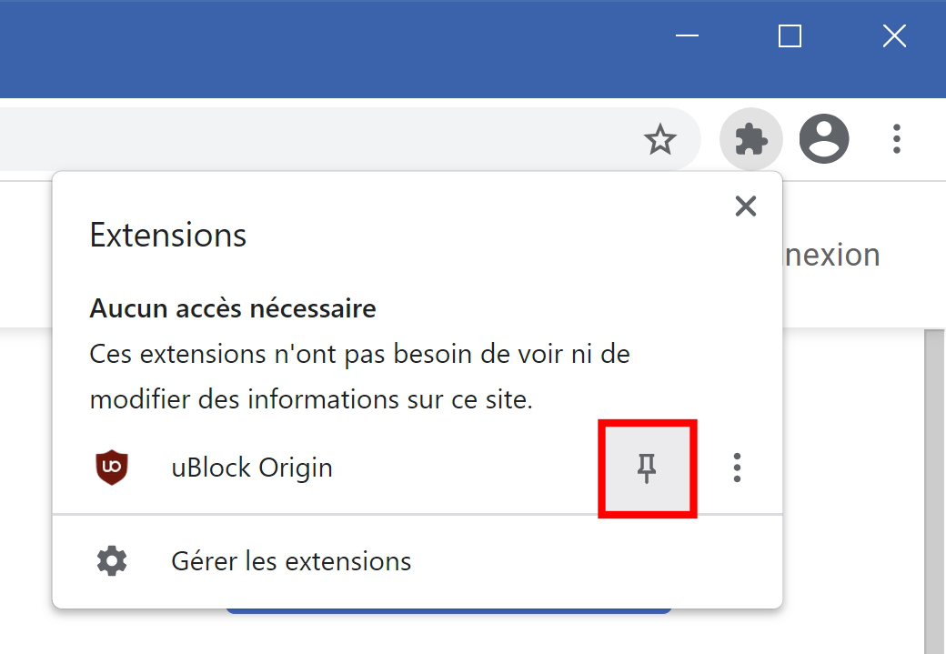Select the uBlock Origin extension name

pos(252,468)
